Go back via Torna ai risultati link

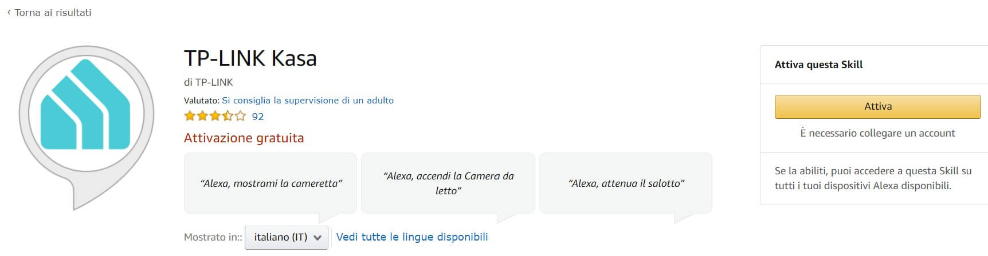pyautogui.click(x=53, y=13)
